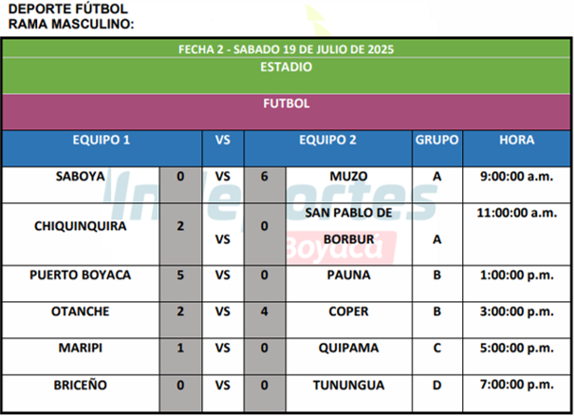Image resolution: width=574 pixels, height=416 pixels.
Task: Select the SABOYA team cell
Action: 81,185
